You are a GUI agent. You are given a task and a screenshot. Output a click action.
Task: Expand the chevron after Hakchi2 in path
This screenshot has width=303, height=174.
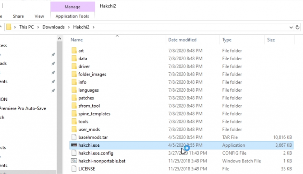click(94, 27)
